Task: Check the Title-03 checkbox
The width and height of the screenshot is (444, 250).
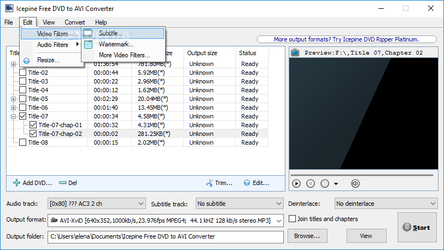Action: [22, 81]
